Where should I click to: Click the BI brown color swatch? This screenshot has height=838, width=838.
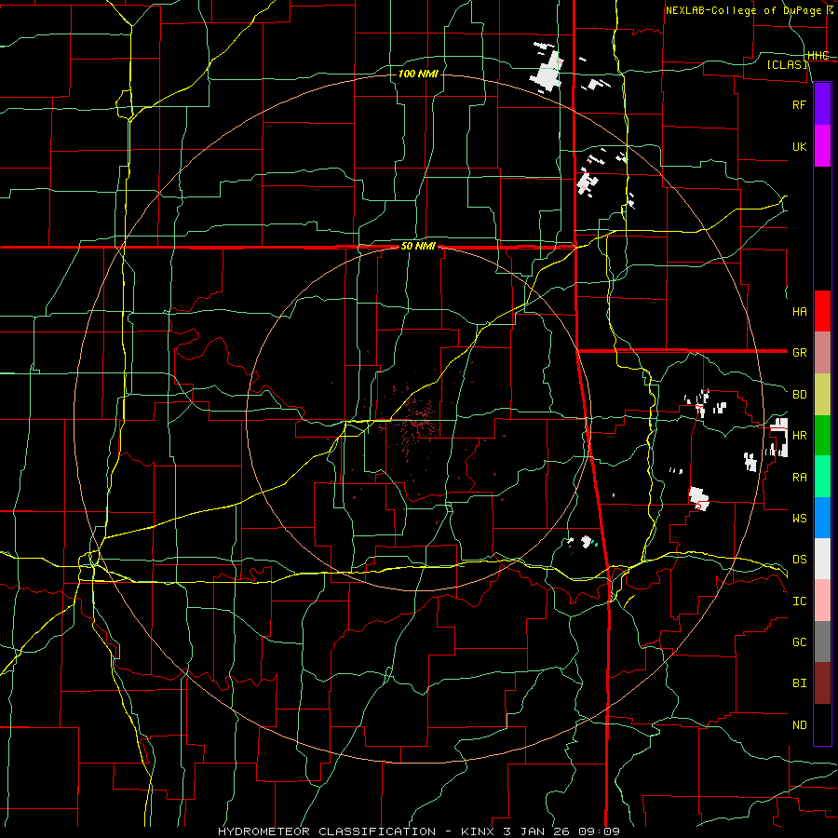pos(822,683)
